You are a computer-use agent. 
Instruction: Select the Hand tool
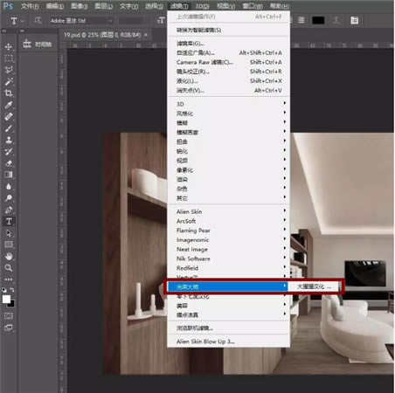9,256
